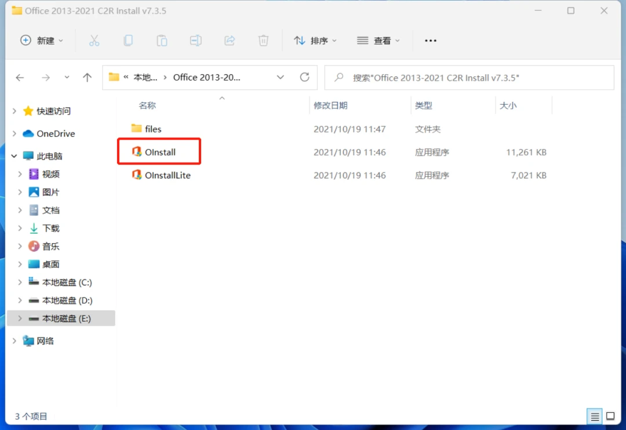Select 本地磁盘 (D:) in sidebar

pos(61,300)
